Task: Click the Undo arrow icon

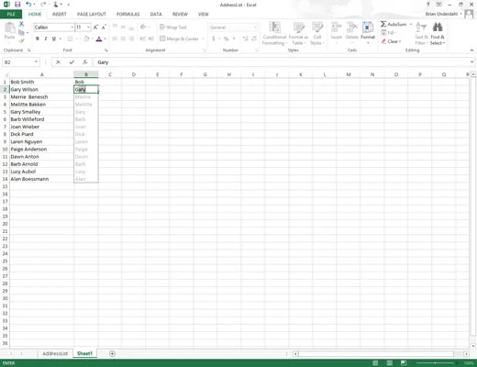Action: (x=28, y=5)
